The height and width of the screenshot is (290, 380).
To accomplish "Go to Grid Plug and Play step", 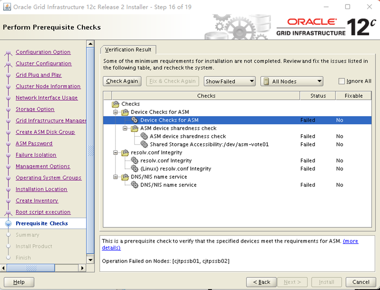I will 39,75.
